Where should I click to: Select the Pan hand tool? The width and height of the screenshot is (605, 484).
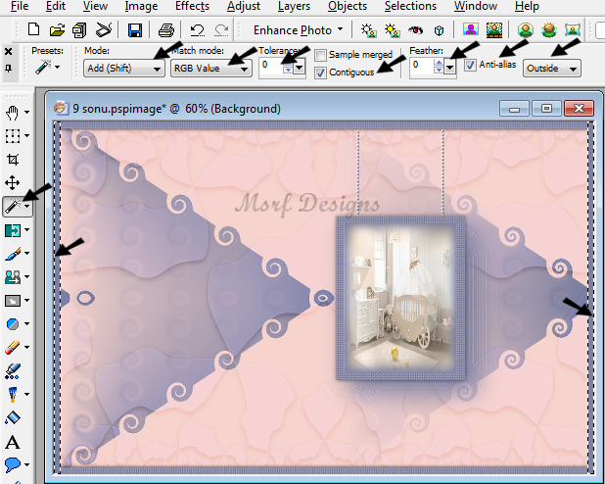click(12, 113)
